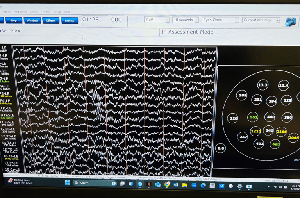Select the 0.0 reference electrode circle
300x198 pixels.
tap(221, 148)
